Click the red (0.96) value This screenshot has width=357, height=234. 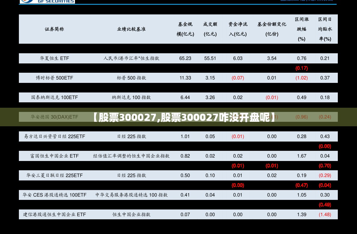pos(302,117)
